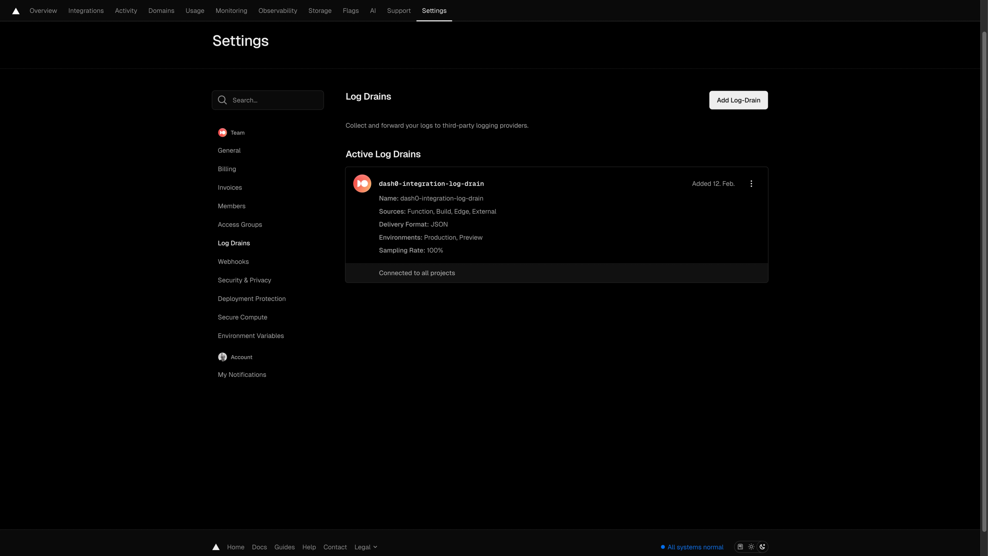Open the Docs link in footer

click(259, 547)
